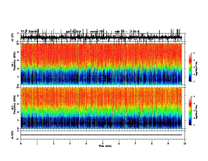The width and height of the screenshot is (208, 161).
Task: Click the ch.1 voltage waveform panel
Action: point(103,37)
